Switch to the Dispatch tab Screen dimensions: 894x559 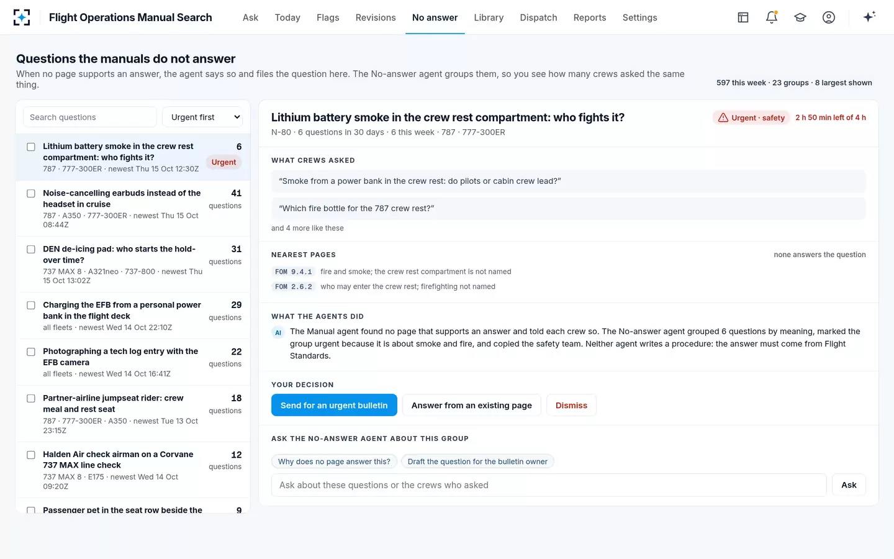tap(538, 17)
